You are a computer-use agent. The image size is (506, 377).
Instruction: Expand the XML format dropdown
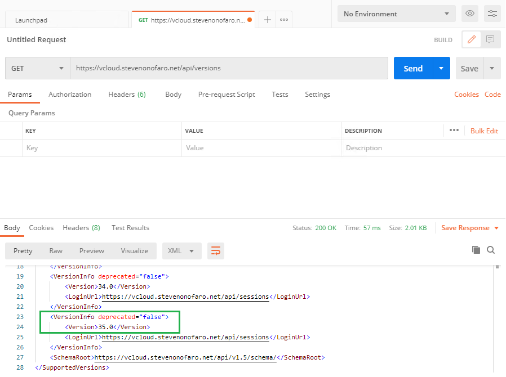181,251
